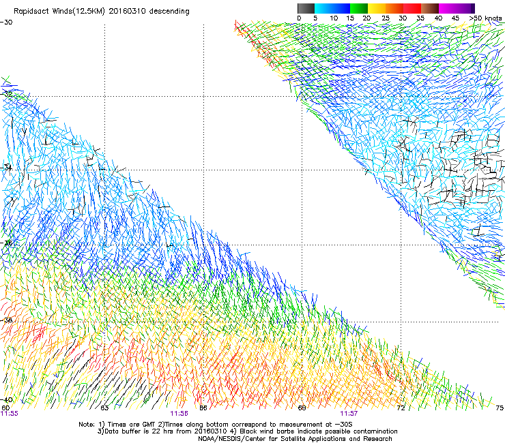The width and height of the screenshot is (505, 443).
Task: Select the orange 25-30 knots legend swatch
Action: click(394, 8)
